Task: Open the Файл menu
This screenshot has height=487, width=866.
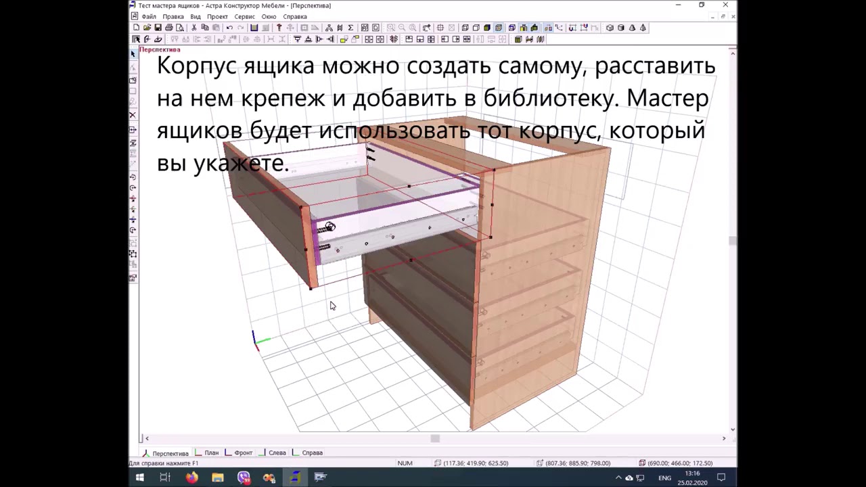Action: click(x=148, y=16)
